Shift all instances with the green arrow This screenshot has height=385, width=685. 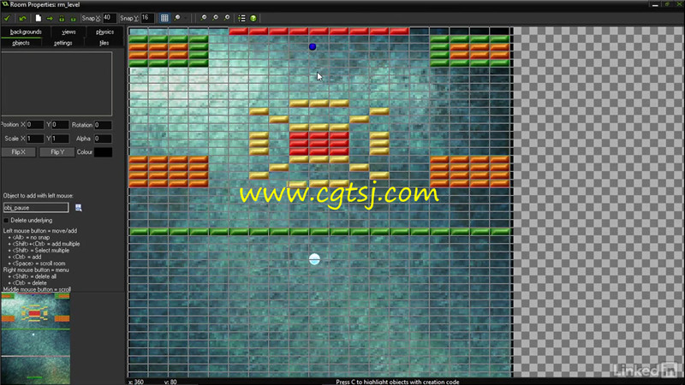coord(50,18)
